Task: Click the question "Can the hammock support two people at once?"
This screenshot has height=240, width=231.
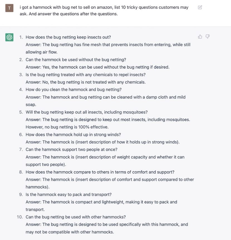Action: 71,150
